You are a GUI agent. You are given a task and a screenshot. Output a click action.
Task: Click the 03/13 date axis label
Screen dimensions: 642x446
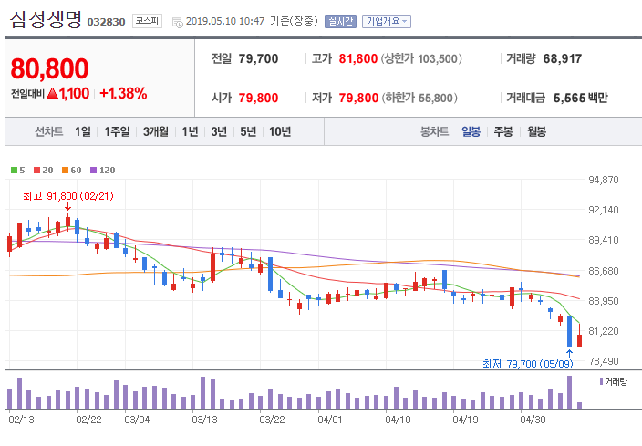204,420
